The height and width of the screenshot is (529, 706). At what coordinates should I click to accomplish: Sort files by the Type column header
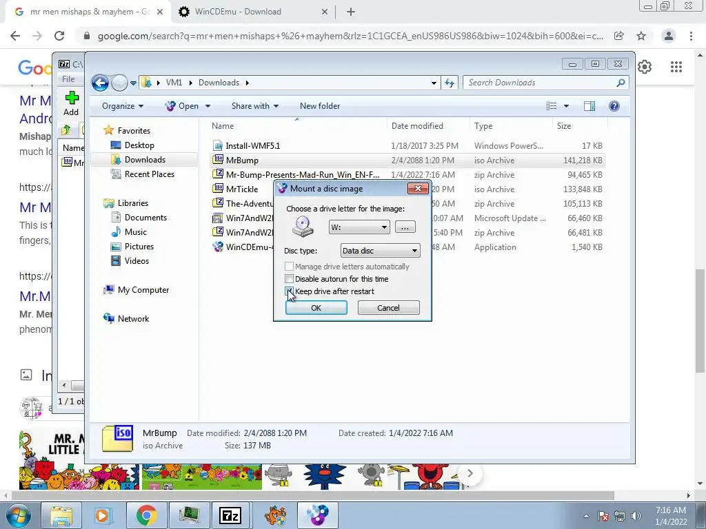[483, 126]
